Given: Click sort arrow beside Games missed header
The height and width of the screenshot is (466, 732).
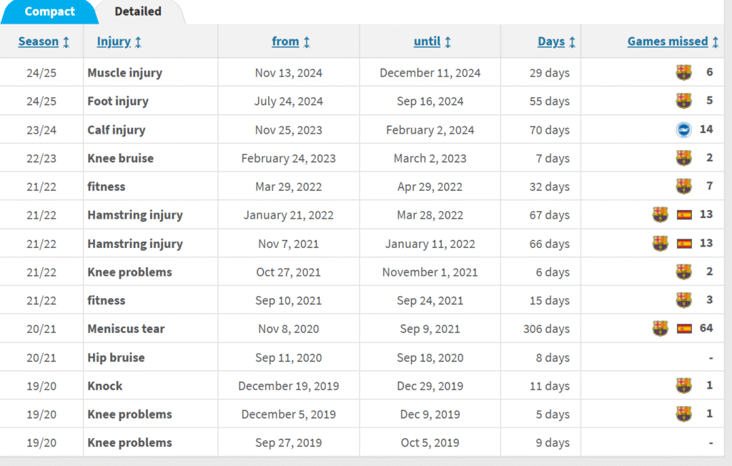Looking at the screenshot, I should (715, 42).
